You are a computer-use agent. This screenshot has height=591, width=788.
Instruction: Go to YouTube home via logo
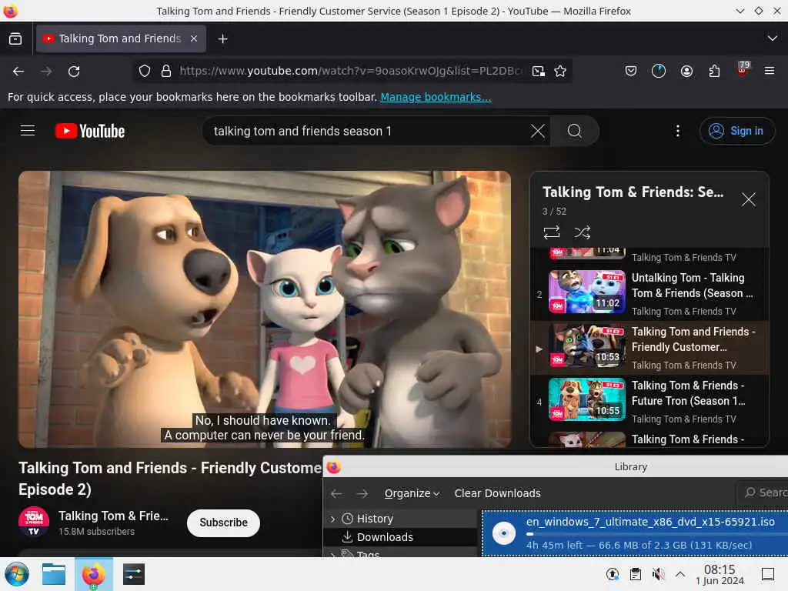(90, 131)
